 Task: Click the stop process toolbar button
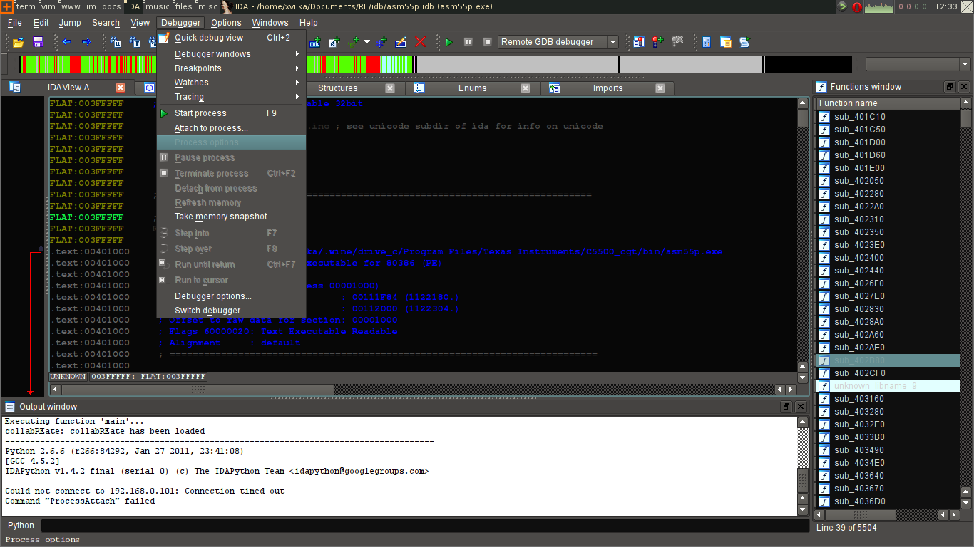[488, 42]
